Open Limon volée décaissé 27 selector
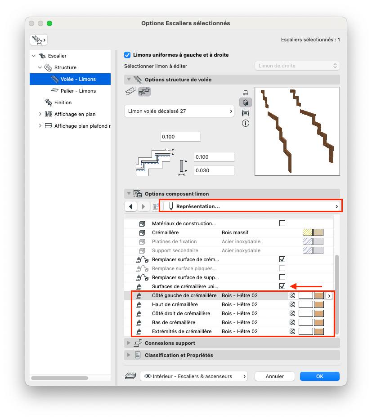The height and width of the screenshot is (419, 372). tap(179, 111)
